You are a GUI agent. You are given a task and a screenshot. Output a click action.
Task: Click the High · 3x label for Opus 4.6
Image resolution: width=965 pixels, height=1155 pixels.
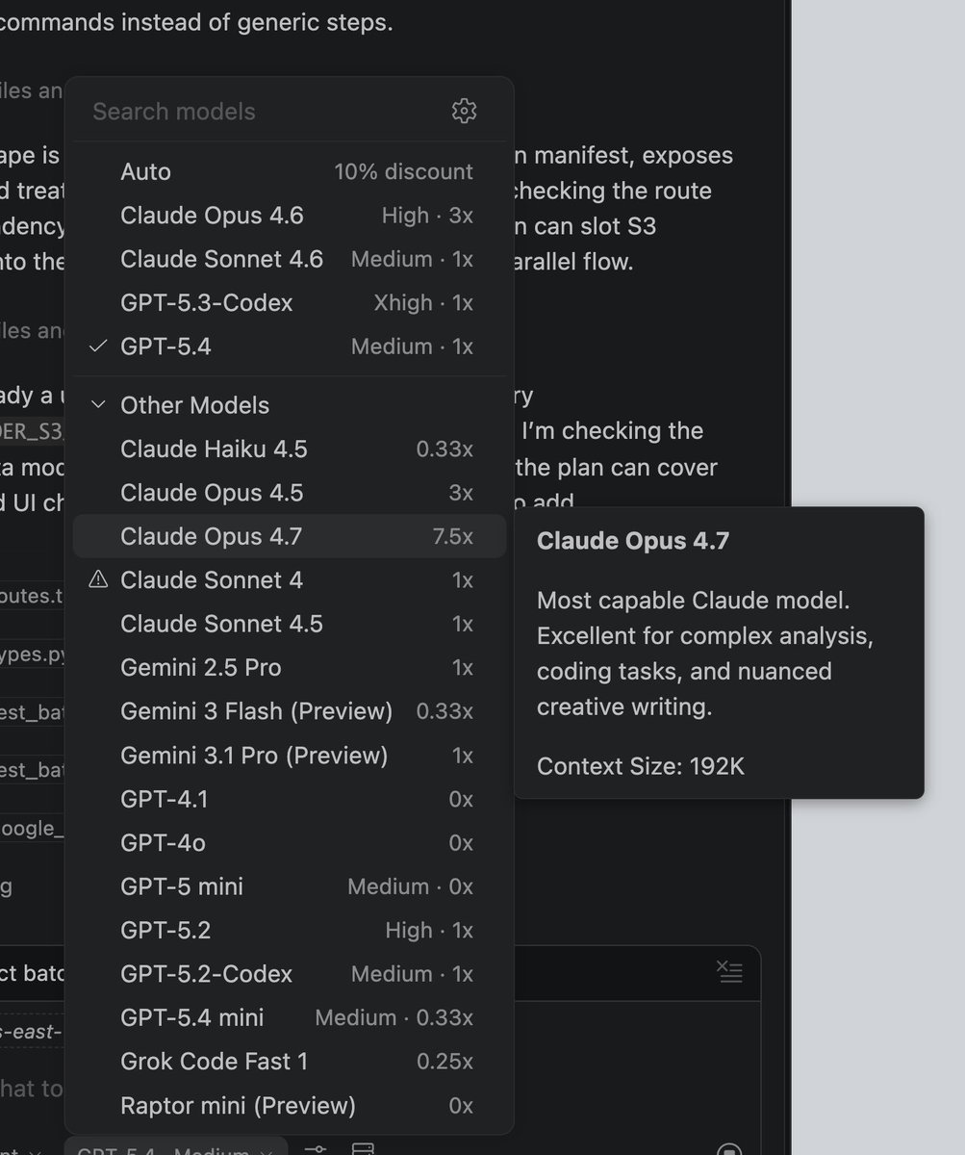click(427, 216)
